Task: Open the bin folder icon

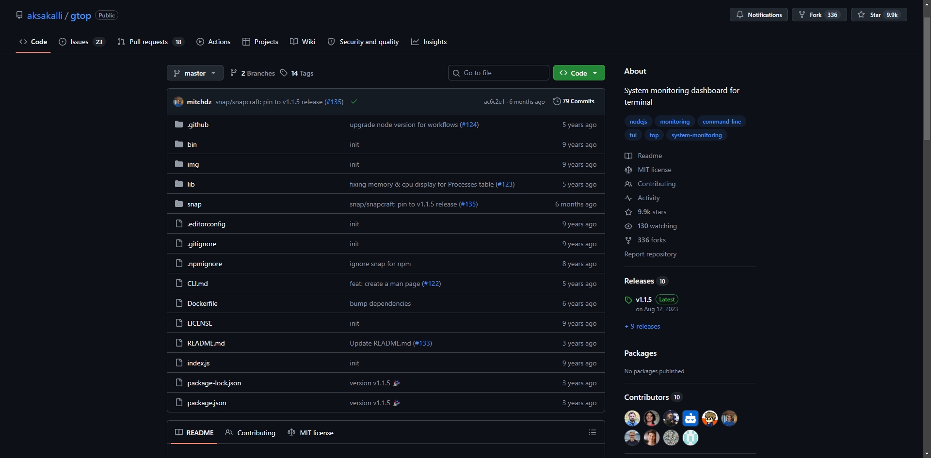Action: tap(179, 144)
